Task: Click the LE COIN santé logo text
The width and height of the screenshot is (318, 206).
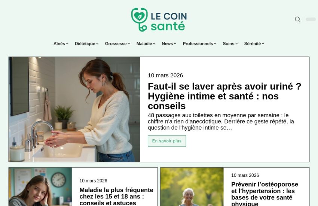Action: 169,21
